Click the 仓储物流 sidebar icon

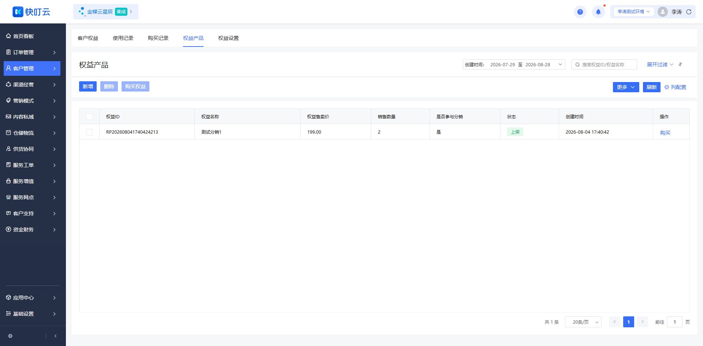click(8, 133)
